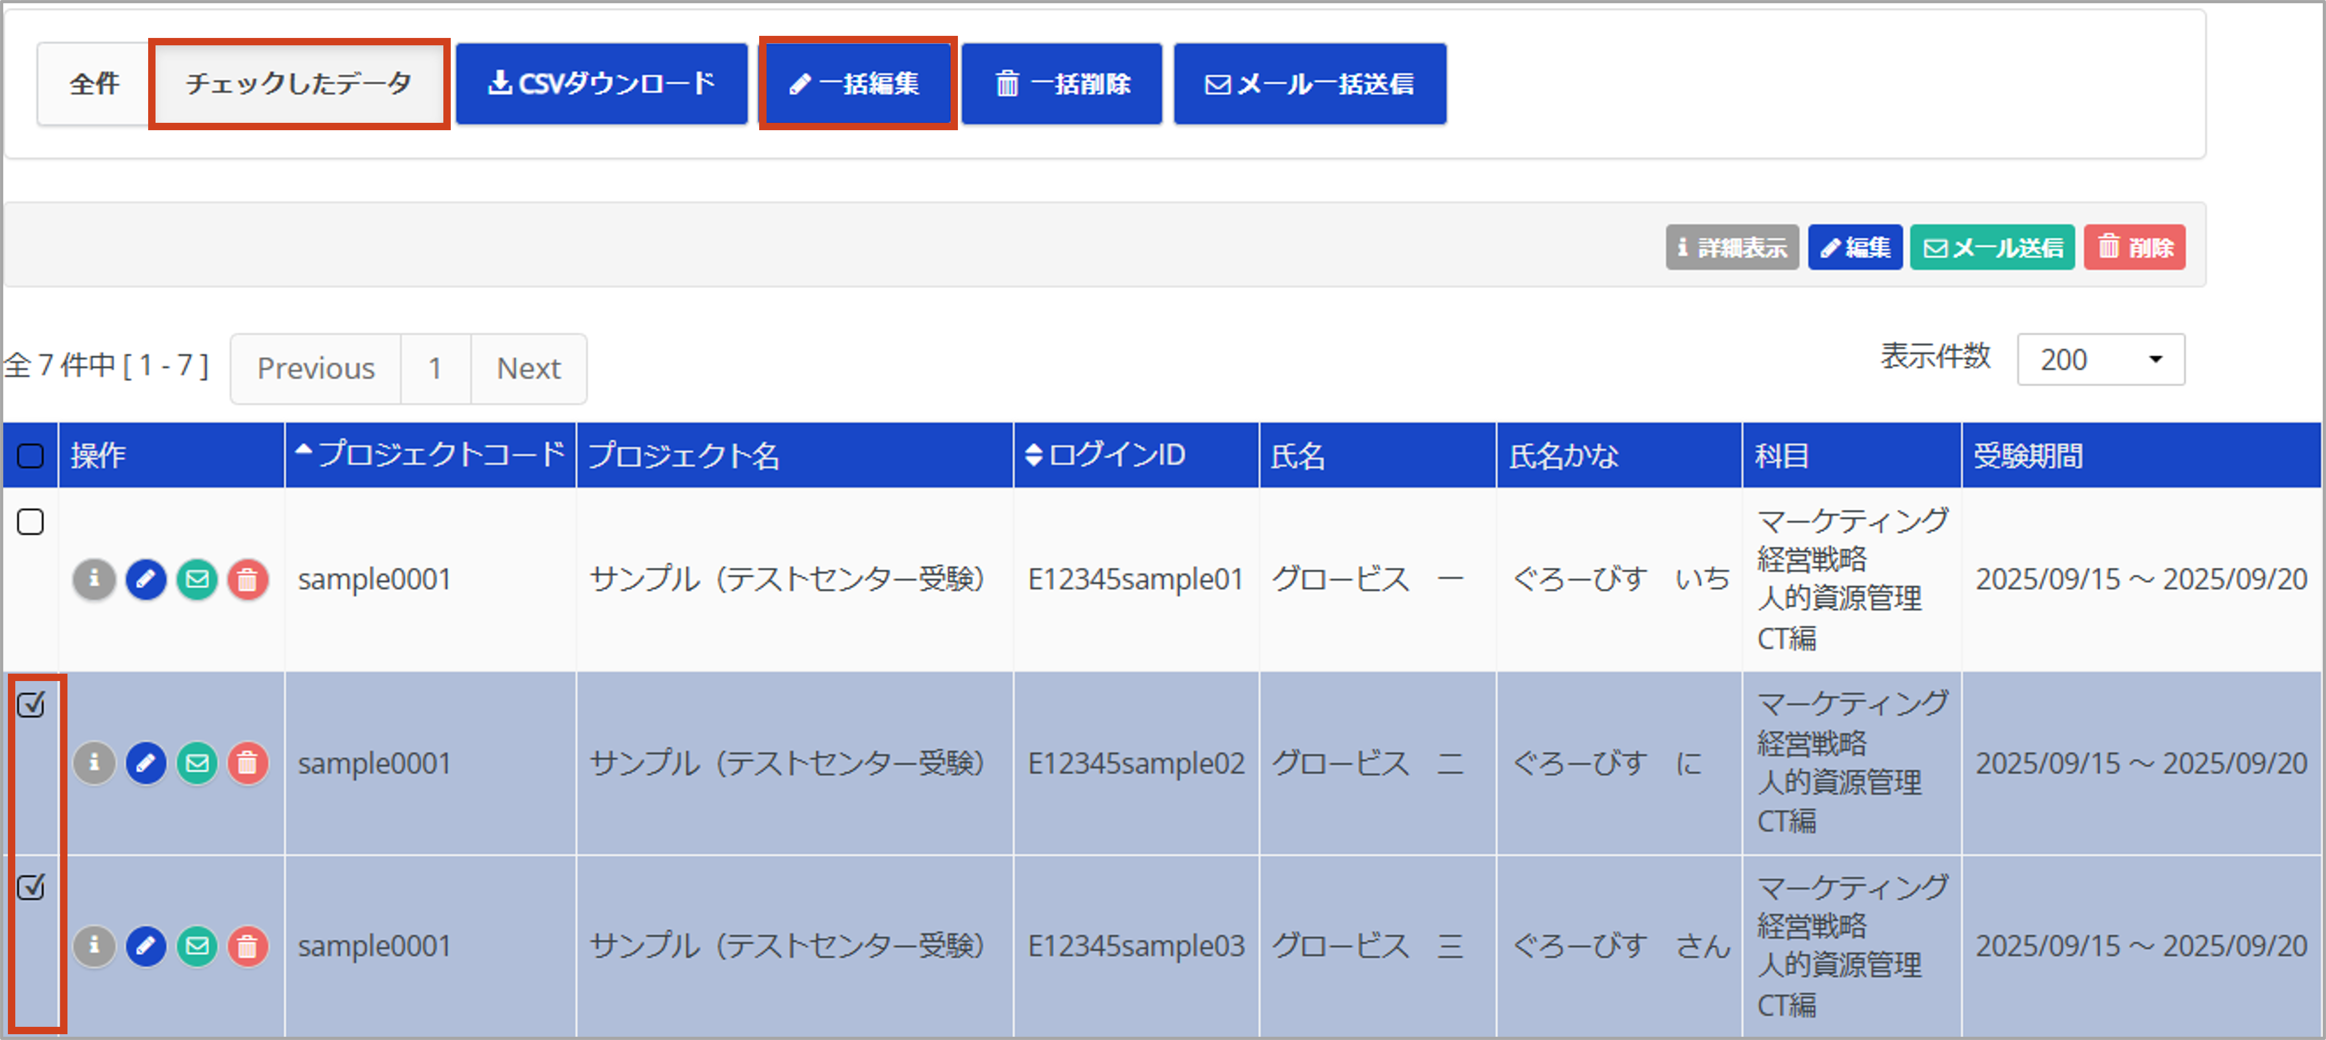Click the 氏名 column header

tap(1378, 455)
